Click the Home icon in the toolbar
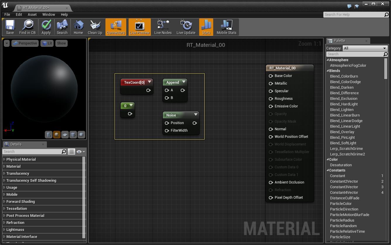This screenshot has width=391, height=245. pos(78,27)
